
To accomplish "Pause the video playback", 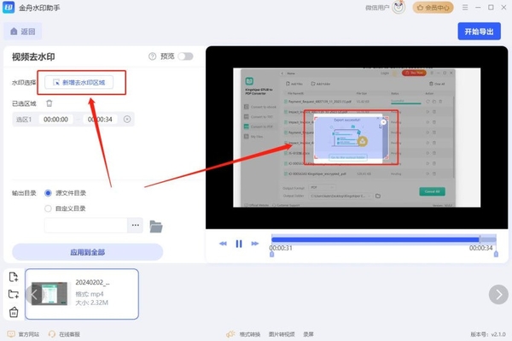I will pyautogui.click(x=239, y=244).
